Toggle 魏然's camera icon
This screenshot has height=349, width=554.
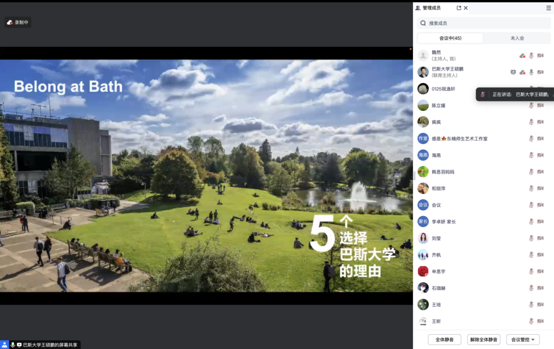pos(540,55)
